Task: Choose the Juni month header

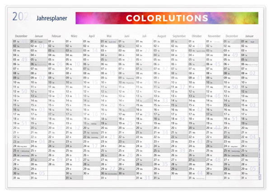Action: [126, 36]
